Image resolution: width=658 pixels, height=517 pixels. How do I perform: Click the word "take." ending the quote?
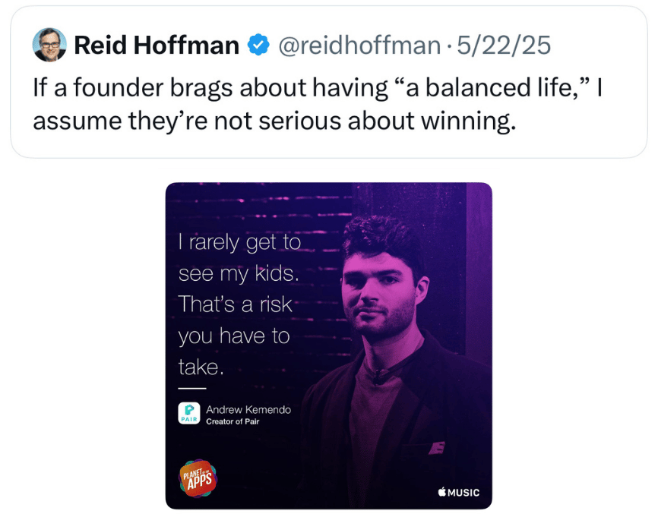pyautogui.click(x=201, y=367)
